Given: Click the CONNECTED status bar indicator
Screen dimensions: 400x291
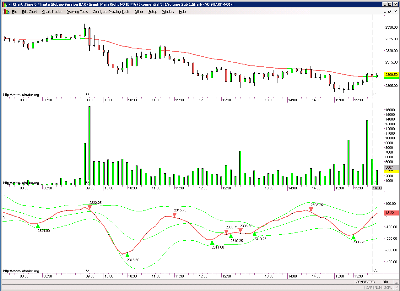Looking at the screenshot, I should [x=365, y=282].
